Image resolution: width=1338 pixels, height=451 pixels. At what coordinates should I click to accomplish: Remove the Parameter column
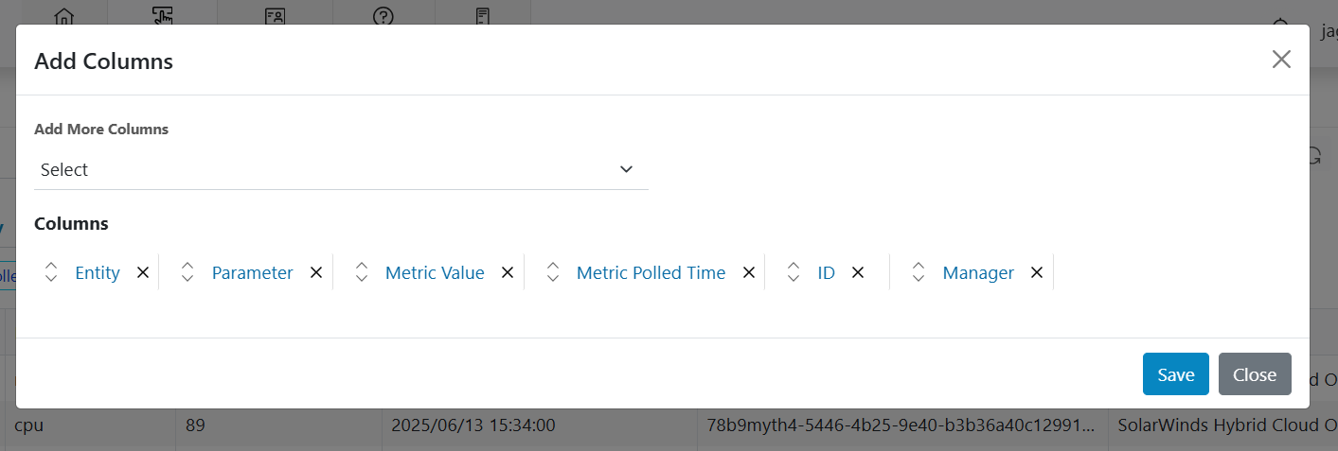tap(316, 272)
